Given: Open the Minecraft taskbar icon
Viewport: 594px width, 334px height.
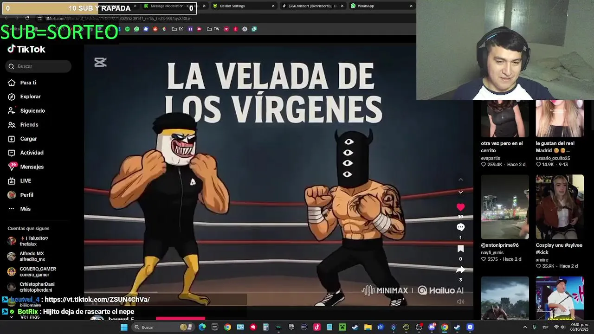Looking at the screenshot, I should 342,327.
